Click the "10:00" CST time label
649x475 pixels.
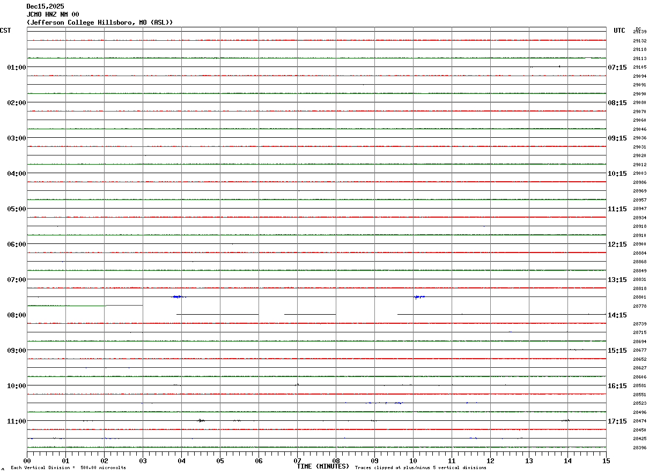coord(17,385)
